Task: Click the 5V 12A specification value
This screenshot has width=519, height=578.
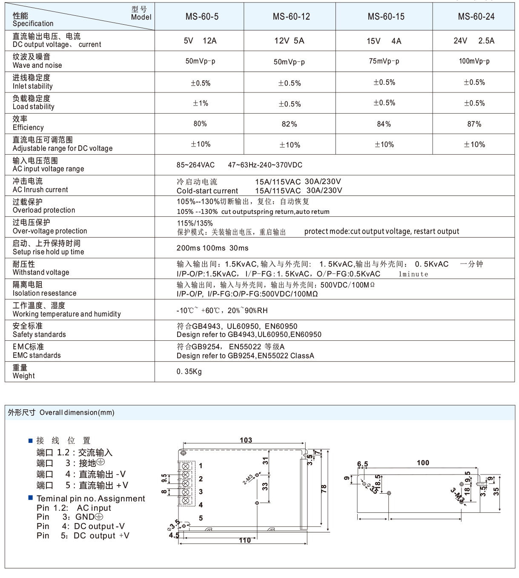Action: 200,41
